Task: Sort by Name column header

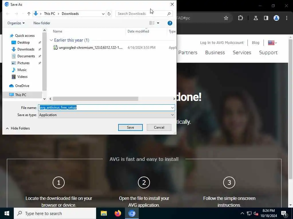Action: pyautogui.click(x=58, y=31)
